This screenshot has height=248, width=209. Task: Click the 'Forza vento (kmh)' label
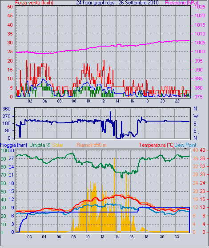point(34,3)
